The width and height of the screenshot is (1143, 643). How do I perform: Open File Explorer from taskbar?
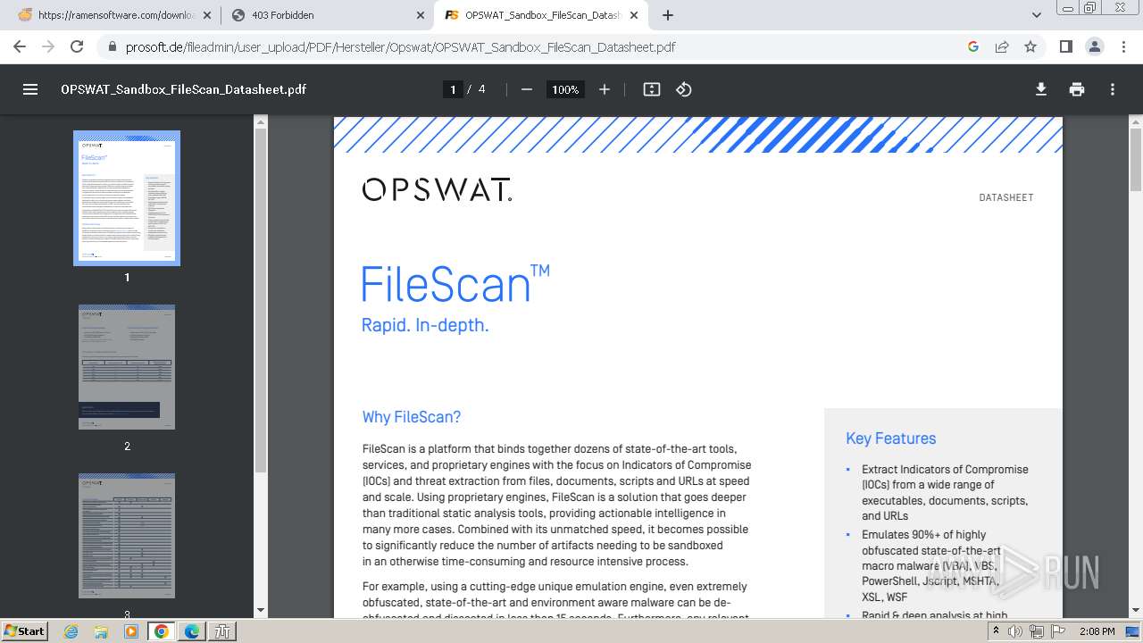click(101, 630)
